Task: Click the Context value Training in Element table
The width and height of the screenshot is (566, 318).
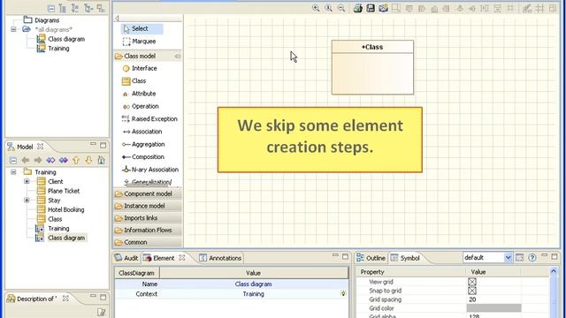Action: click(253, 294)
